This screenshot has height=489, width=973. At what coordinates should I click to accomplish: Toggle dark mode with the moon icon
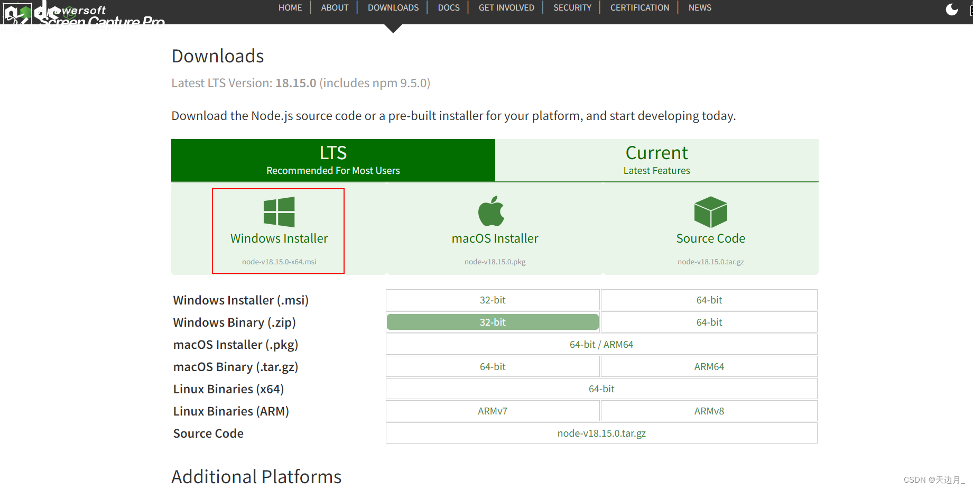pos(951,9)
